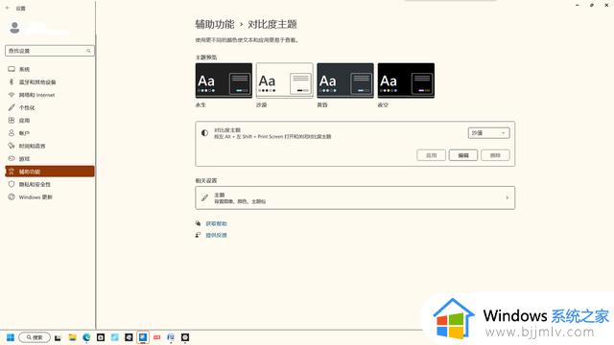The image size is (614, 345).
Task: Open 应用 (Apps) settings
Action: 50,121
